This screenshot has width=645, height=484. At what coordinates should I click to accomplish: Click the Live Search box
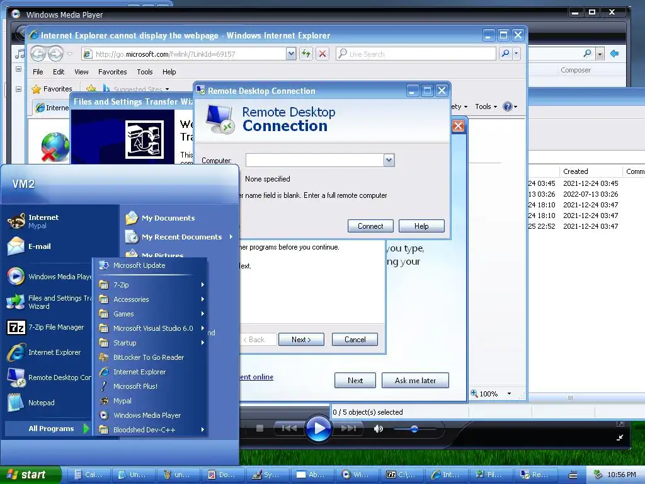[x=416, y=54]
